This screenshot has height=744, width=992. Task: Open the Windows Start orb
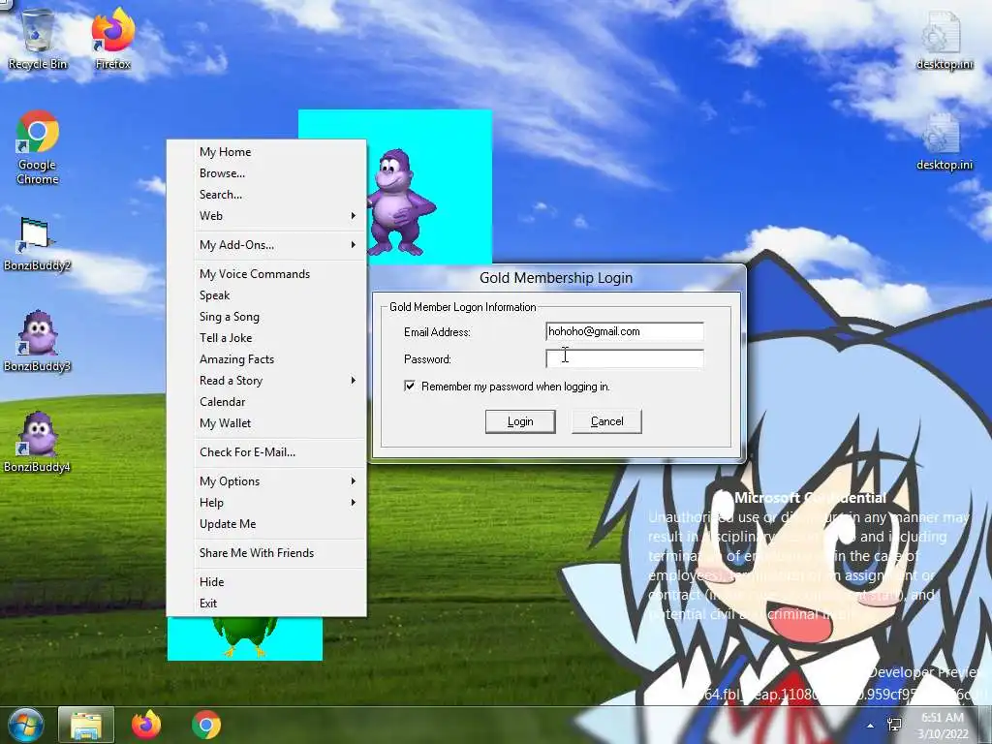click(x=24, y=725)
